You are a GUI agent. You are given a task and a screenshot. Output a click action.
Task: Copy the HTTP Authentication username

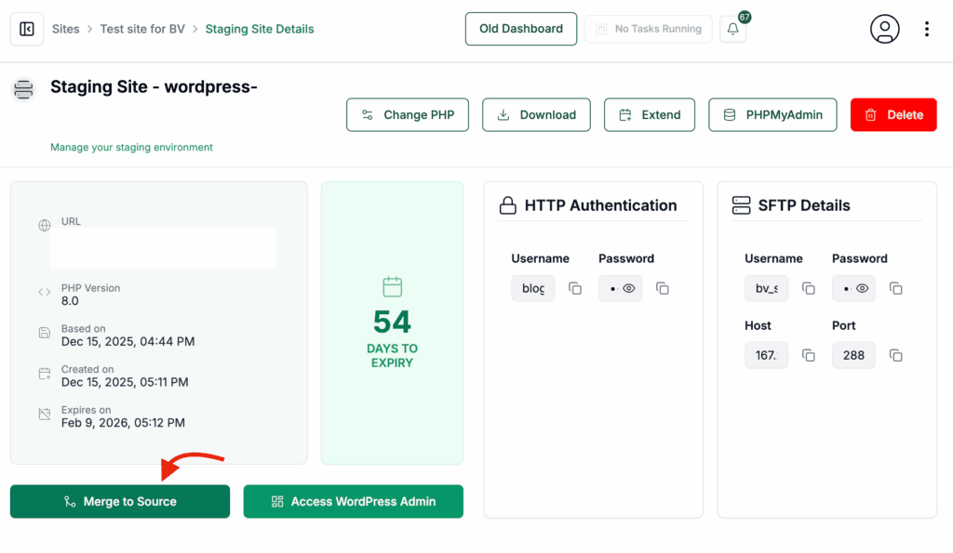click(x=575, y=288)
